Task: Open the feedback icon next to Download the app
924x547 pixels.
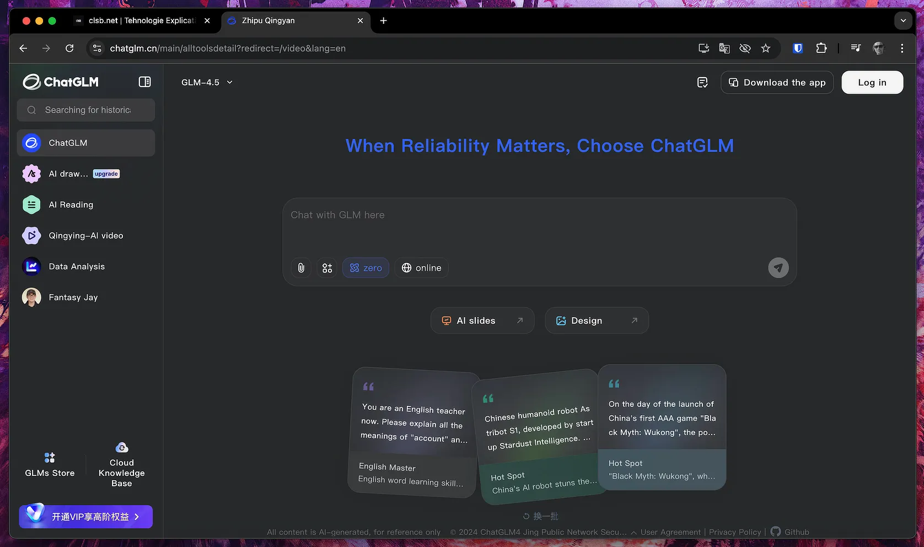Action: pos(702,82)
